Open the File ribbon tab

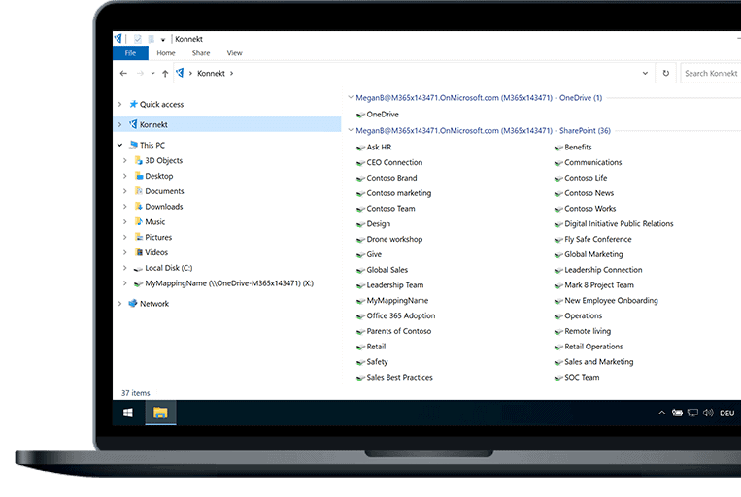[x=130, y=53]
